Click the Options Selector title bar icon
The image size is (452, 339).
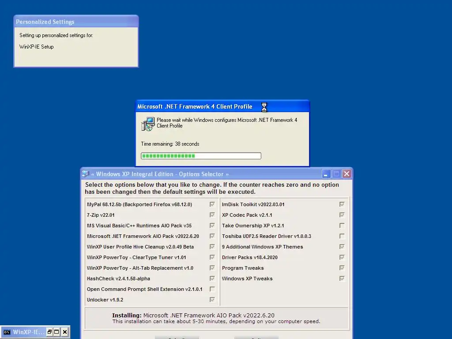click(86, 174)
